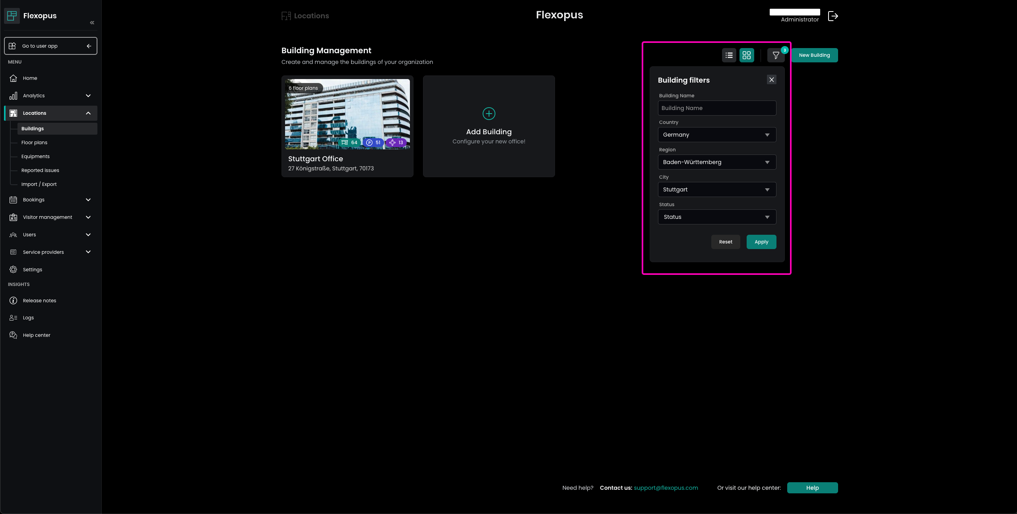Open Floor plans submenu item
Screen dimensions: 1017x514
(35, 143)
